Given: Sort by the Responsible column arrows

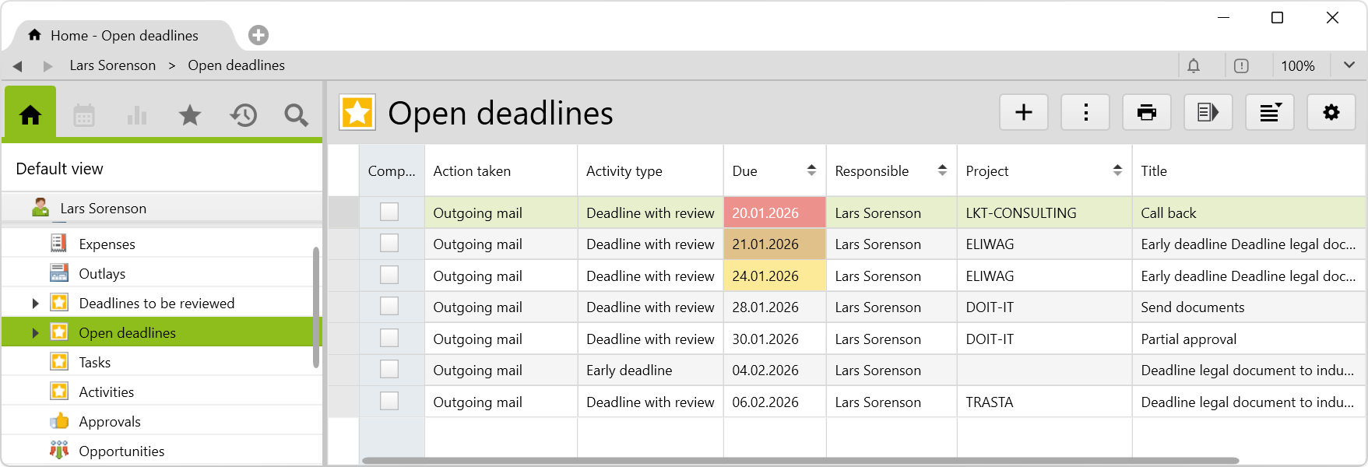Looking at the screenshot, I should 942,170.
